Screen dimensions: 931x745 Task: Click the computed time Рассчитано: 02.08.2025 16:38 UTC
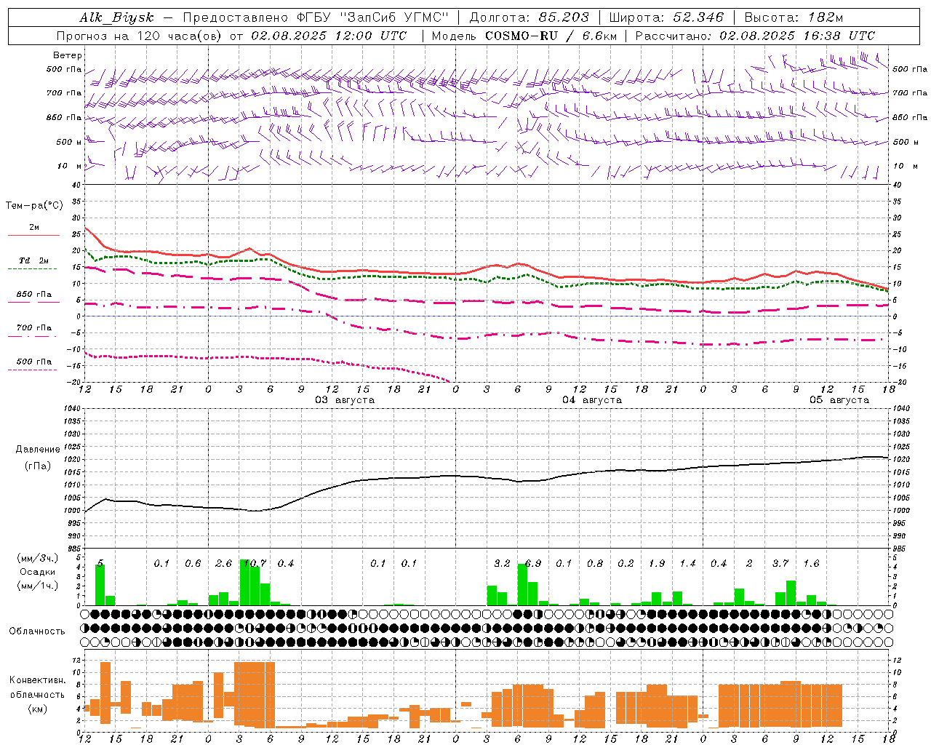(x=755, y=36)
